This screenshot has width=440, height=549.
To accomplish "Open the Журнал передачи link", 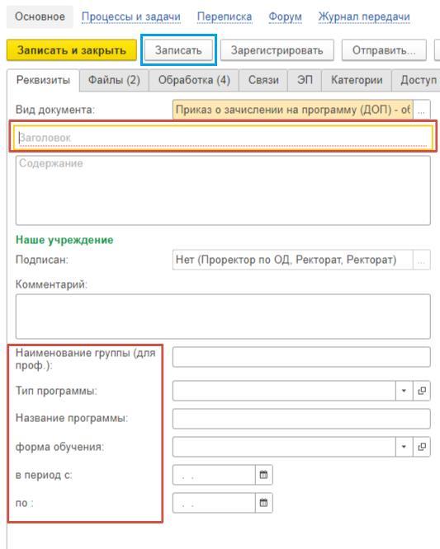I will point(364,16).
